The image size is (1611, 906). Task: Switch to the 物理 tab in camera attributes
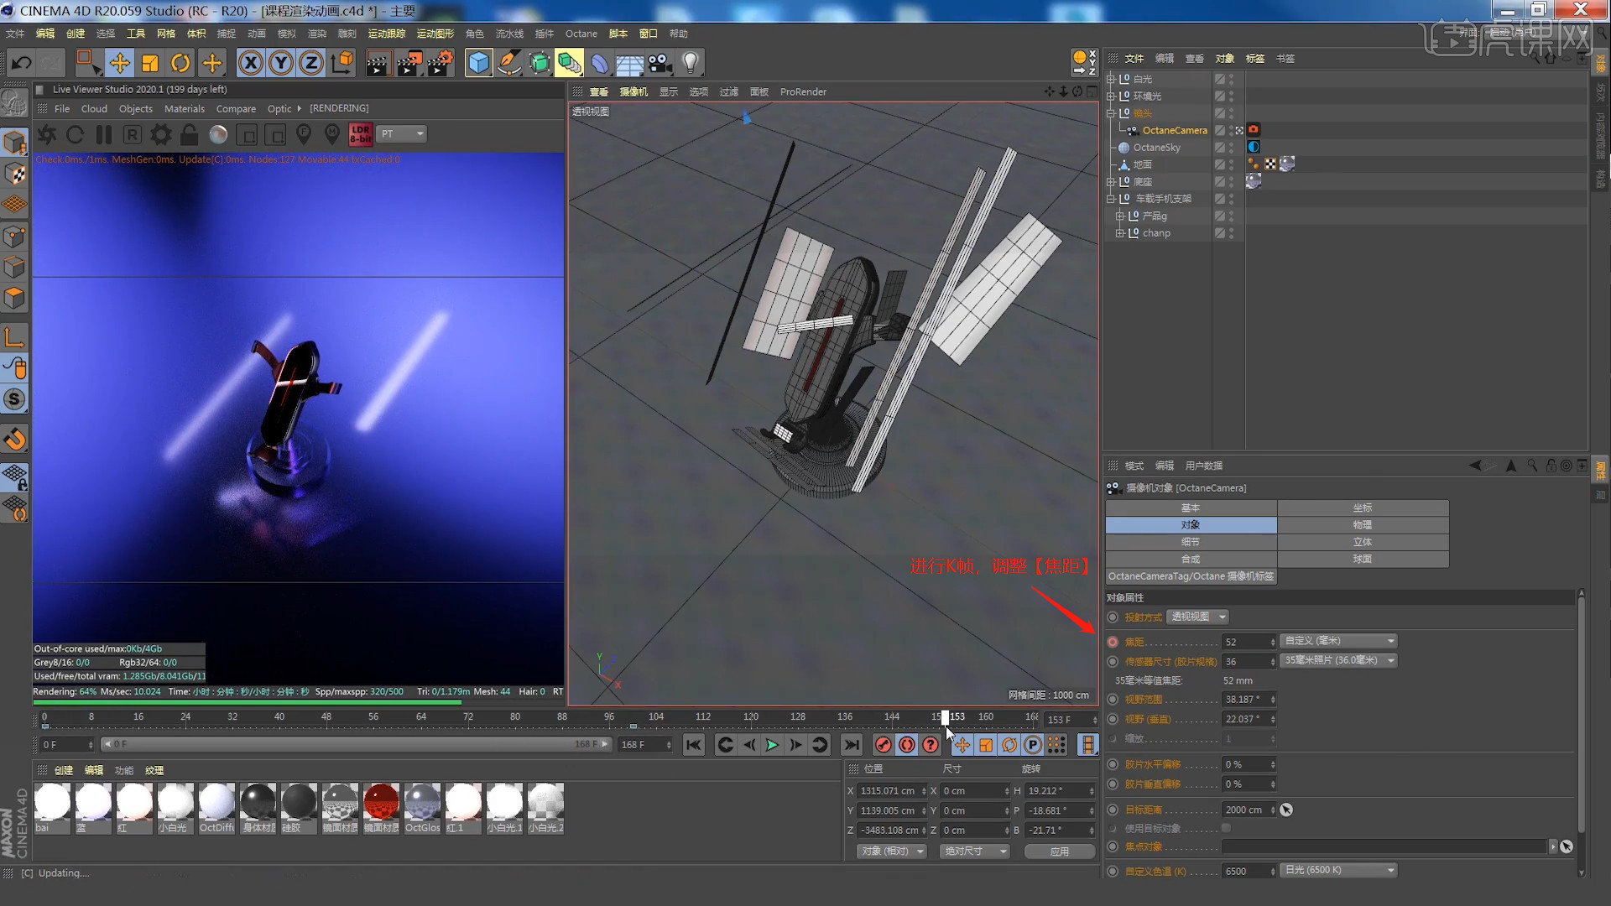[1363, 524]
